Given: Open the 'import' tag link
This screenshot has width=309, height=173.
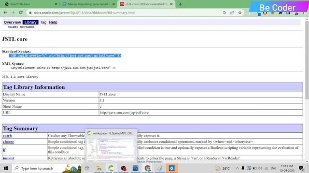Looking at the screenshot, I should [x=9, y=158].
